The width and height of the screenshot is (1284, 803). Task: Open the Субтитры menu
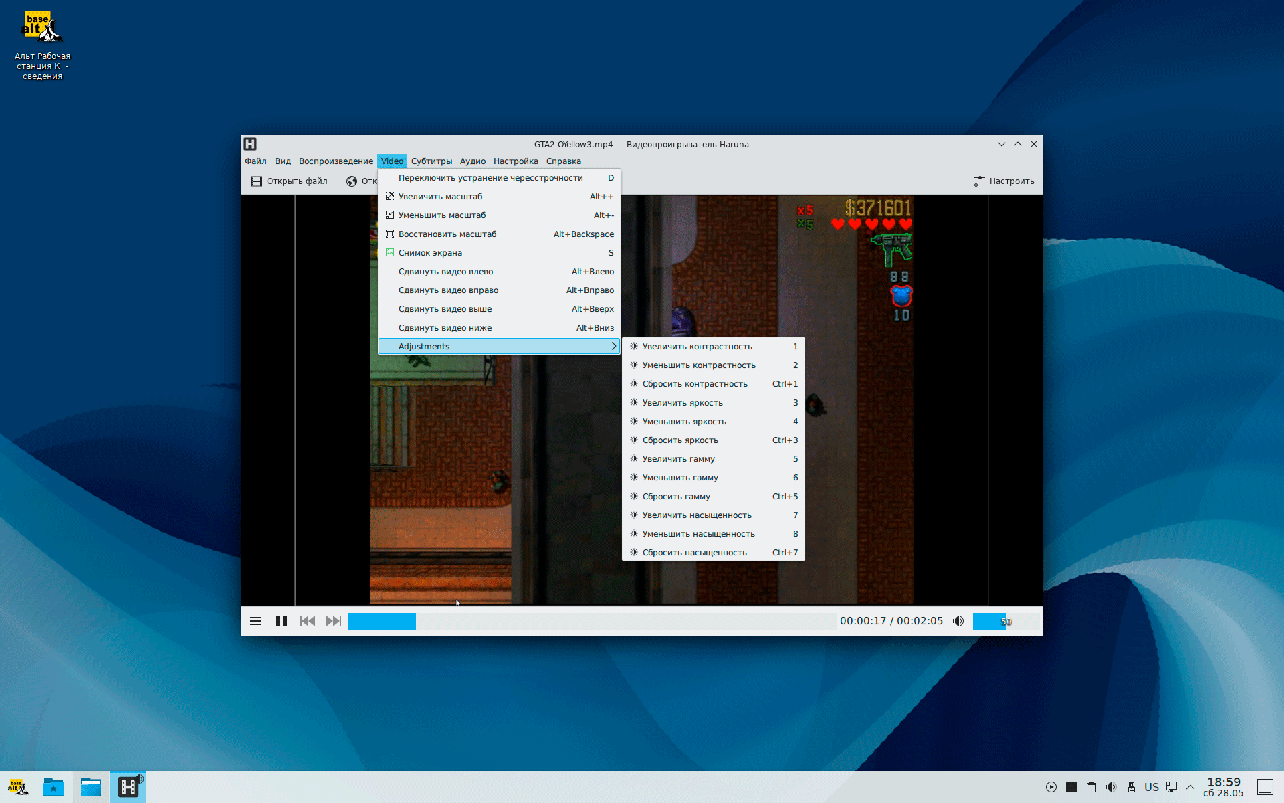[431, 161]
